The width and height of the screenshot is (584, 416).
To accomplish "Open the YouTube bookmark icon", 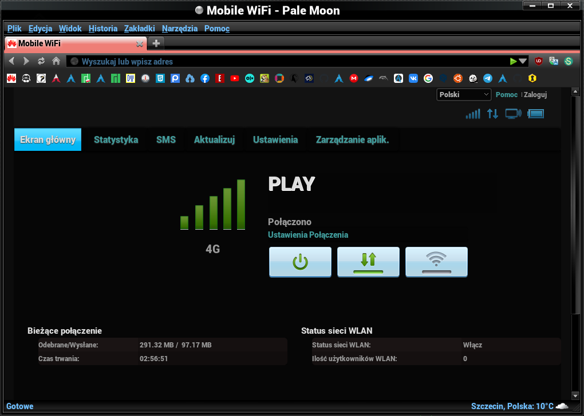I will pos(235,78).
